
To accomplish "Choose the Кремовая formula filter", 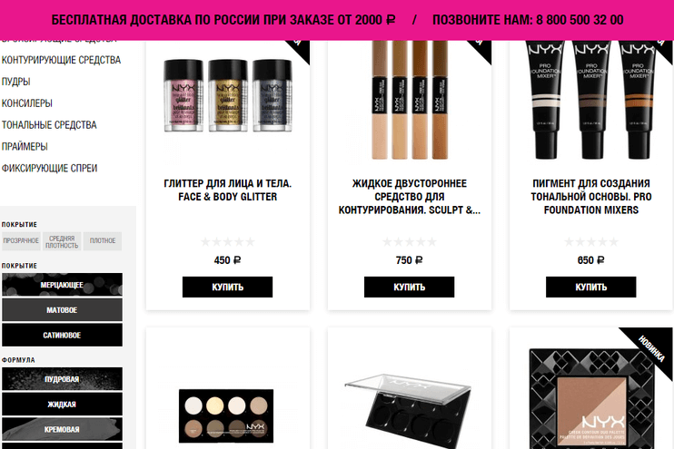I will (x=62, y=429).
